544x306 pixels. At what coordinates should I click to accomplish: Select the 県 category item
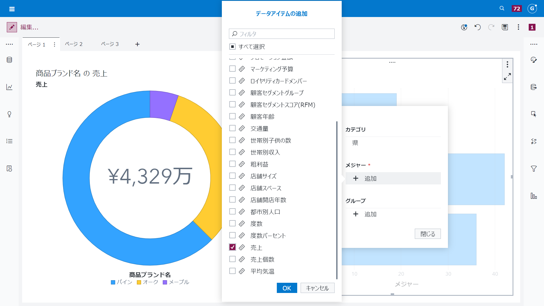pos(355,143)
